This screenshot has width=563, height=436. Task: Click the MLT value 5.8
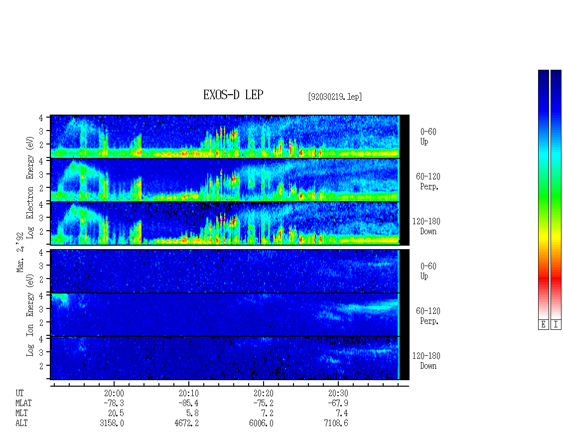point(192,414)
